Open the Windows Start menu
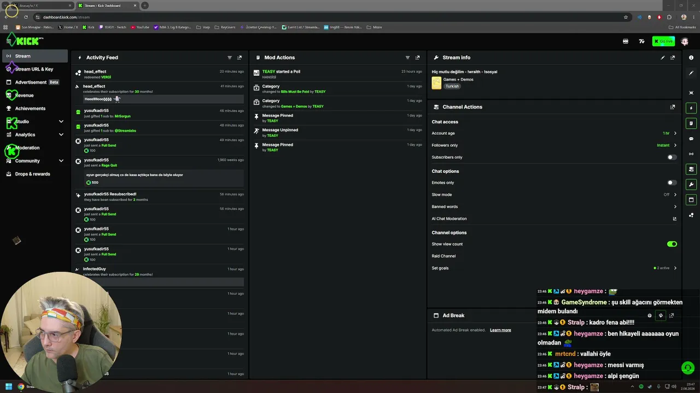Viewport: 700px width, 393px height. (9, 386)
